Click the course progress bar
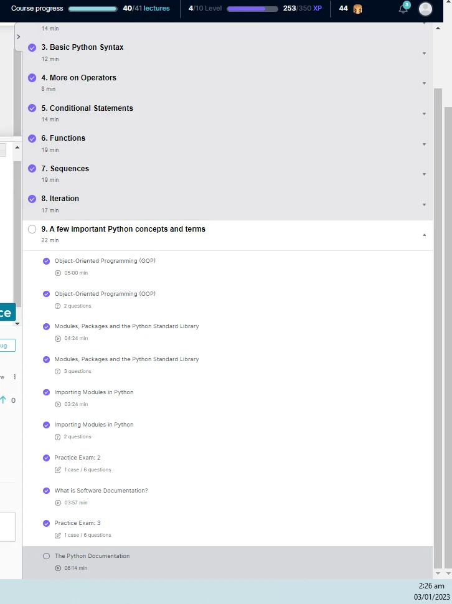The image size is (452, 604). (93, 9)
